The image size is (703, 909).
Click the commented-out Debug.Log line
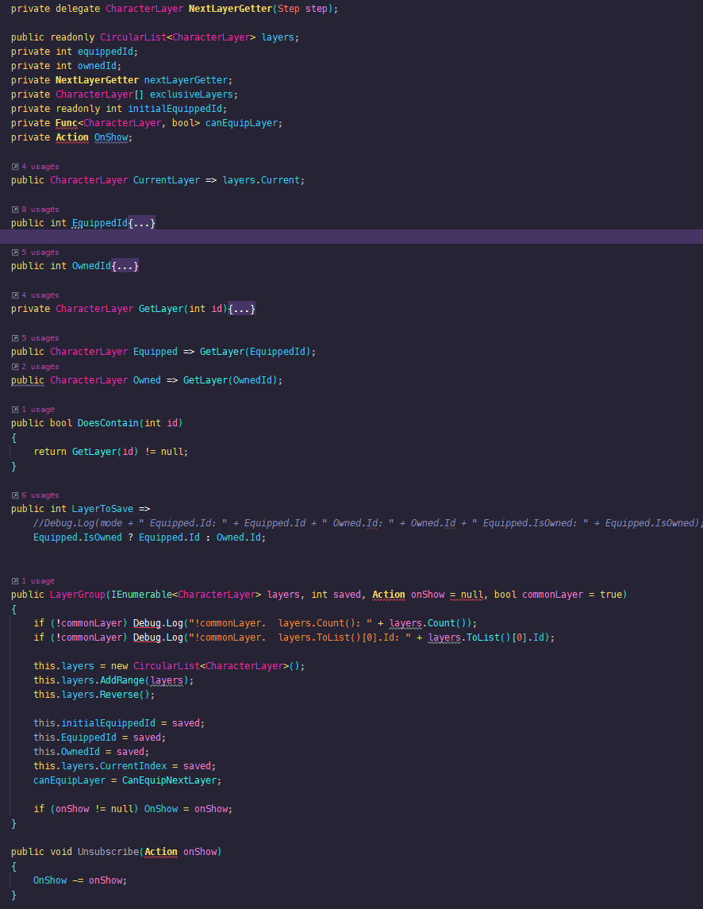coord(367,523)
